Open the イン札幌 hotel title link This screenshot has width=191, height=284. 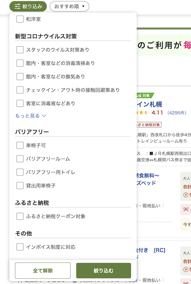tap(149, 104)
